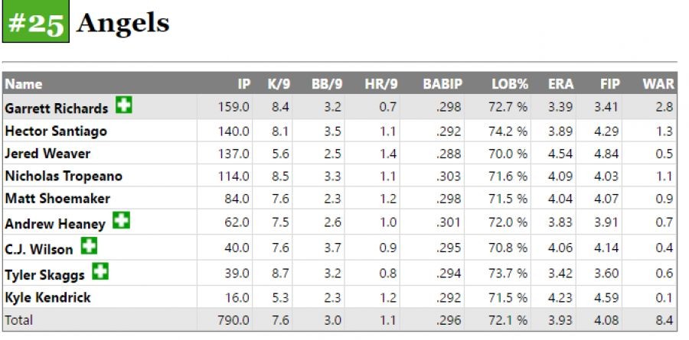The width and height of the screenshot is (689, 340).
Task: Select Jered Weaver's name
Action: 47,154
